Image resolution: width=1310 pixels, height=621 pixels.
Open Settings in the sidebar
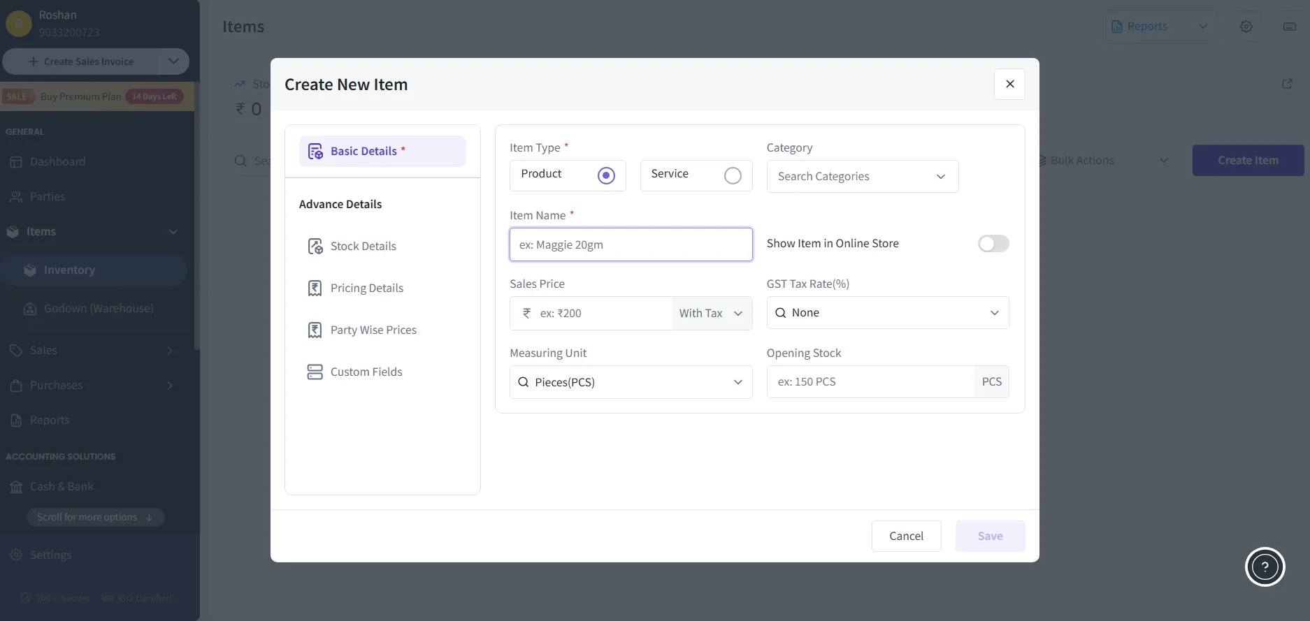pyautogui.click(x=50, y=555)
